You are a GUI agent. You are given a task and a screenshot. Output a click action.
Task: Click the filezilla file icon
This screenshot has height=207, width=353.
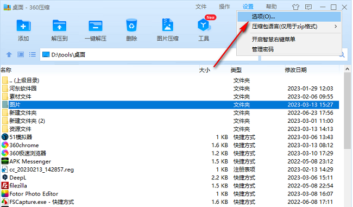[5, 186]
